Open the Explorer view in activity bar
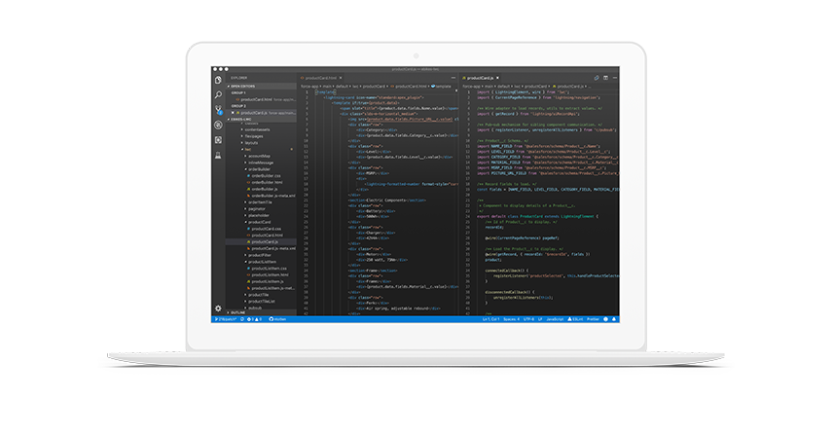The width and height of the screenshot is (834, 435). [x=218, y=80]
